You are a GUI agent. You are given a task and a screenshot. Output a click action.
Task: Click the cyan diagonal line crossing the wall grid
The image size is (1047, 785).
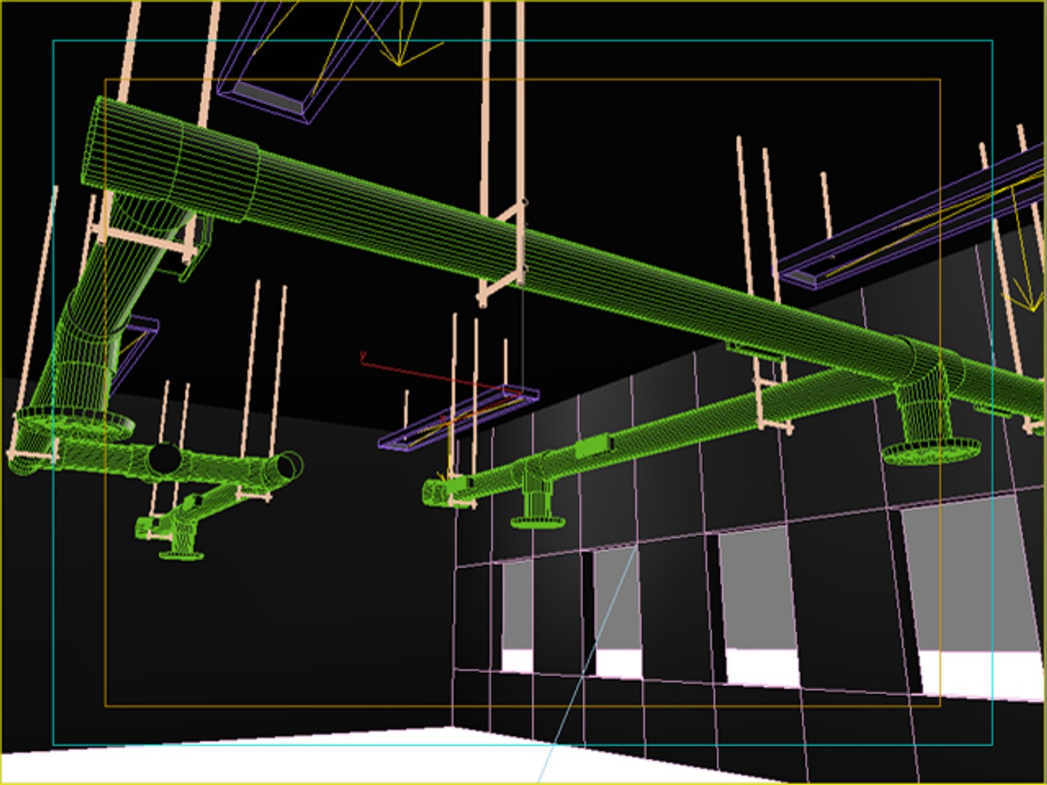point(587,665)
